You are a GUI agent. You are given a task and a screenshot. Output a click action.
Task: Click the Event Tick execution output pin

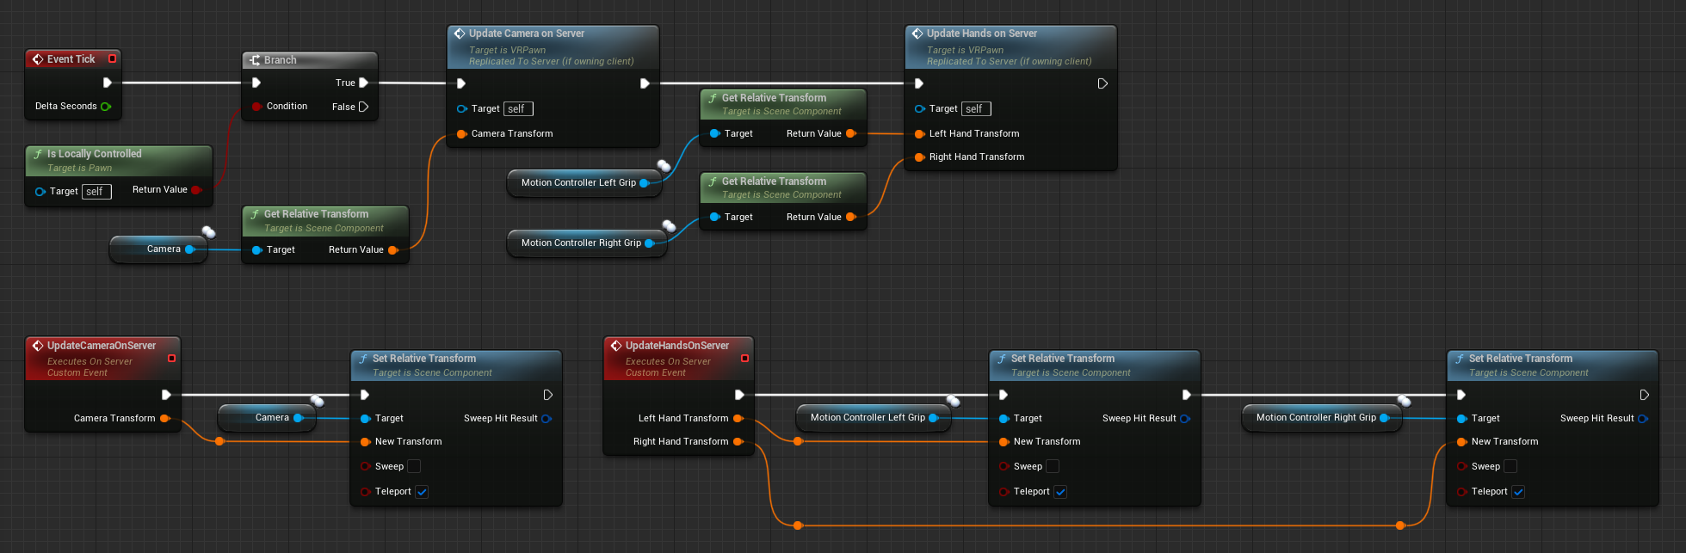point(108,83)
